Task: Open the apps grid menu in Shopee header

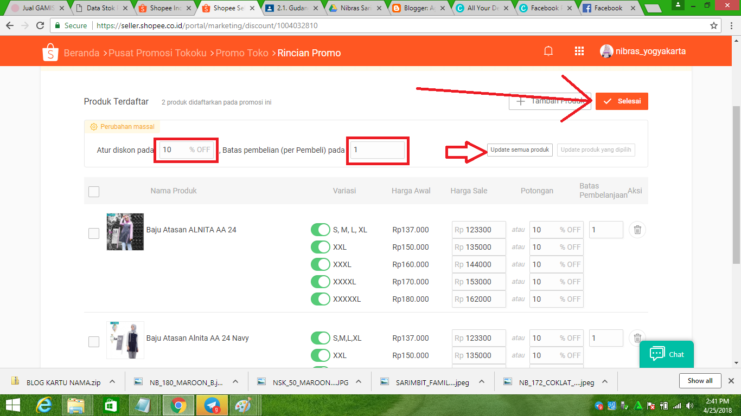Action: pyautogui.click(x=579, y=50)
